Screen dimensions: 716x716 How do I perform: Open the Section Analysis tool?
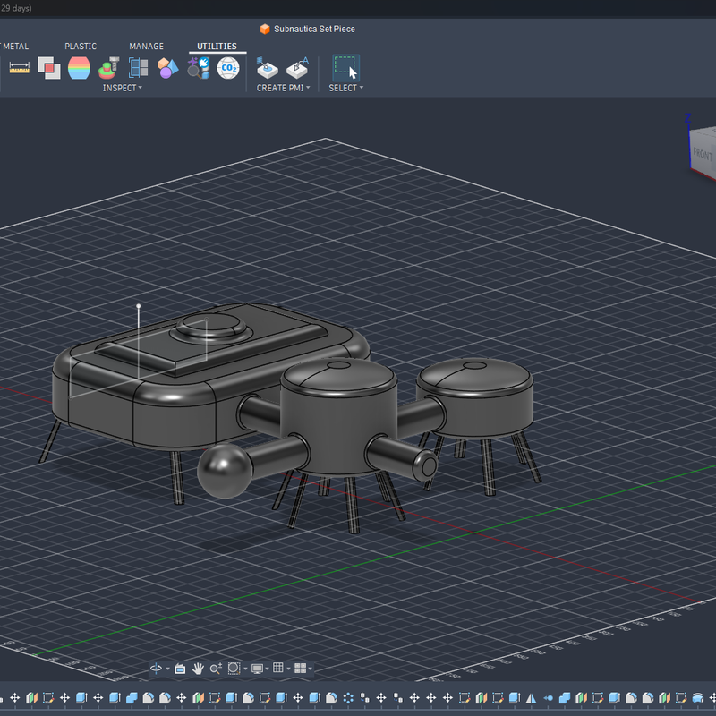point(139,68)
